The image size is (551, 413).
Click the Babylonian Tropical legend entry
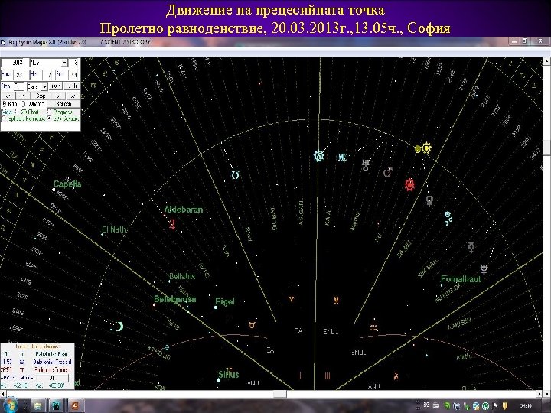[x=52, y=362]
